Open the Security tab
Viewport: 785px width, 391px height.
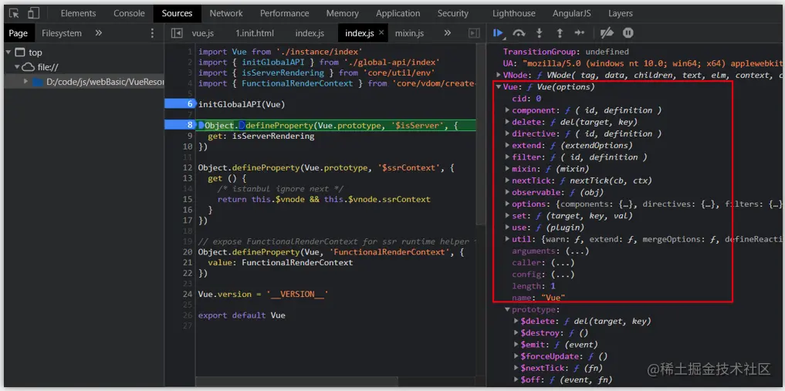pyautogui.click(x=452, y=14)
